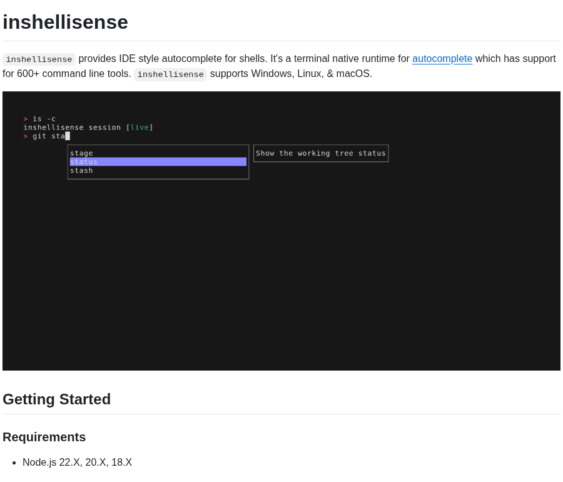The width and height of the screenshot is (563, 482).
Task: Click the 'inshellisense session [live]' line
Action: click(x=88, y=128)
